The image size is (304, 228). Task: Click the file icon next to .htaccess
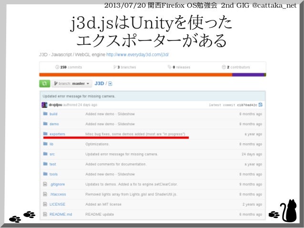[x=45, y=194]
